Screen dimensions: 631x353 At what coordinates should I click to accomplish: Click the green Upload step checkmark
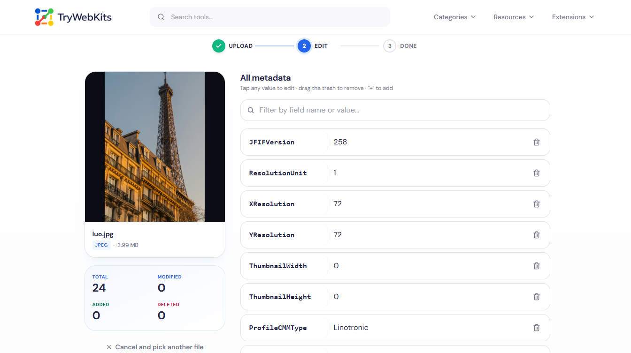tap(218, 46)
